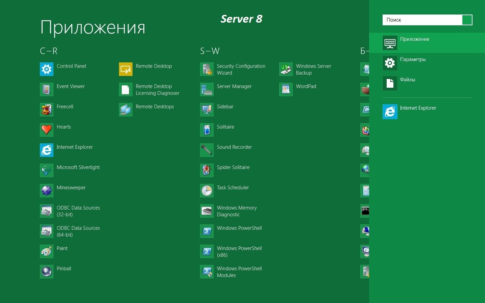
Task: Click the "Remote Desktops" label
Action: 155,107
